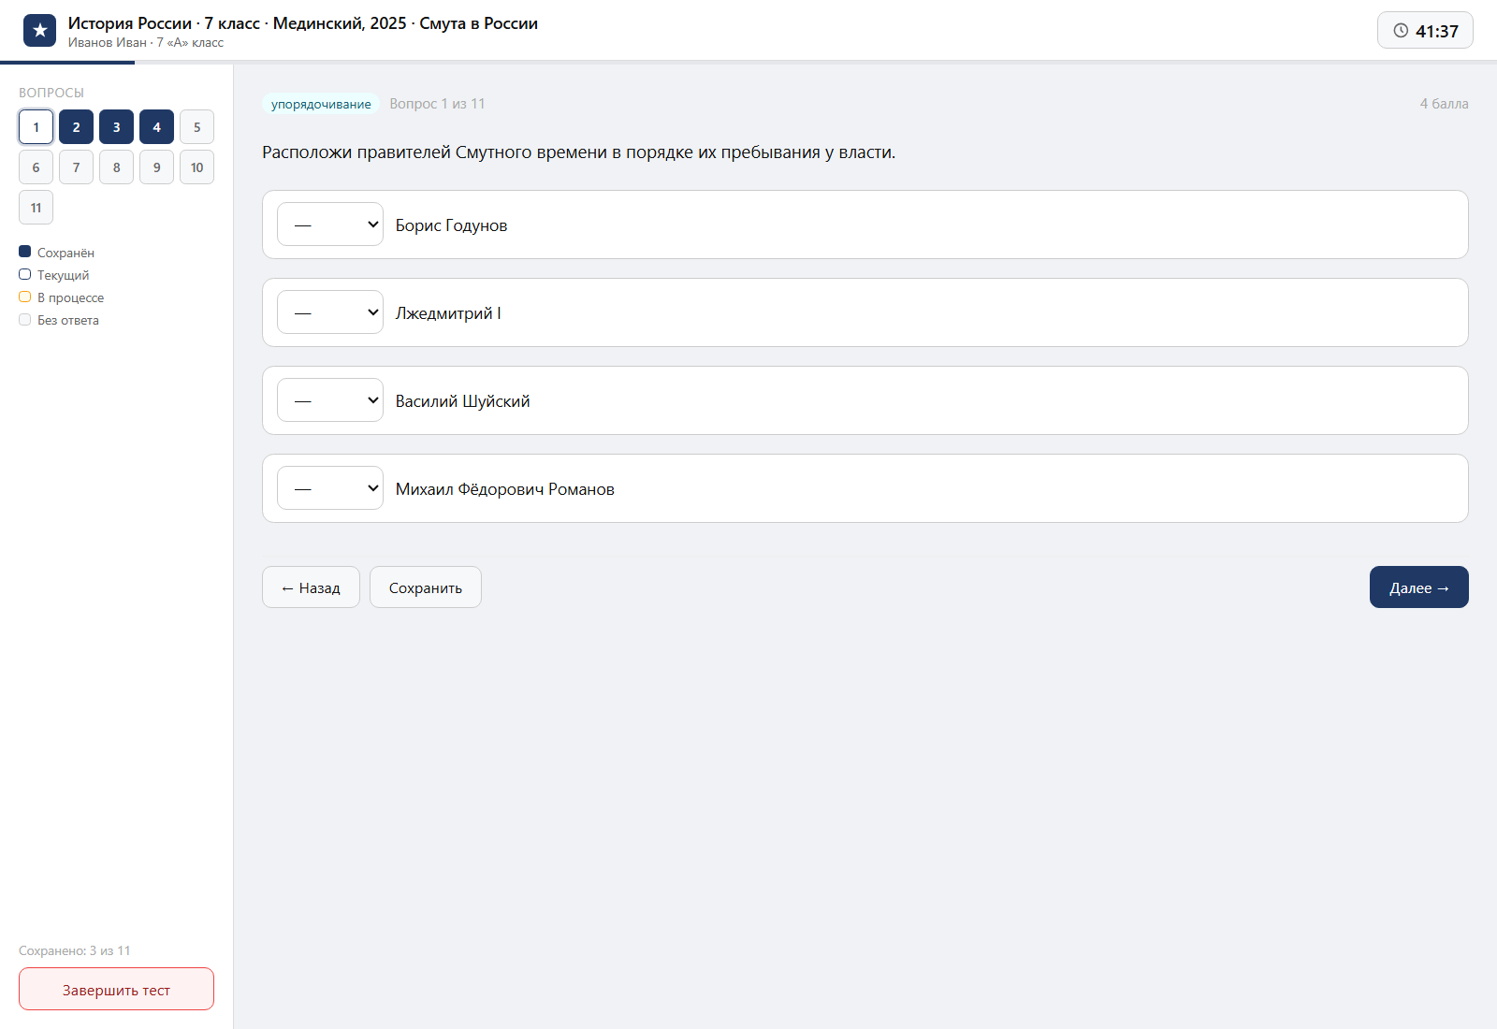Open order dropdown for Лжедмитрий I
1497x1029 pixels.
point(330,312)
